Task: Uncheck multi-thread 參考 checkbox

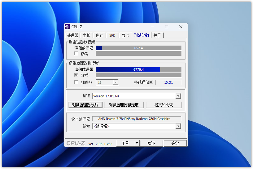Action: [76, 75]
